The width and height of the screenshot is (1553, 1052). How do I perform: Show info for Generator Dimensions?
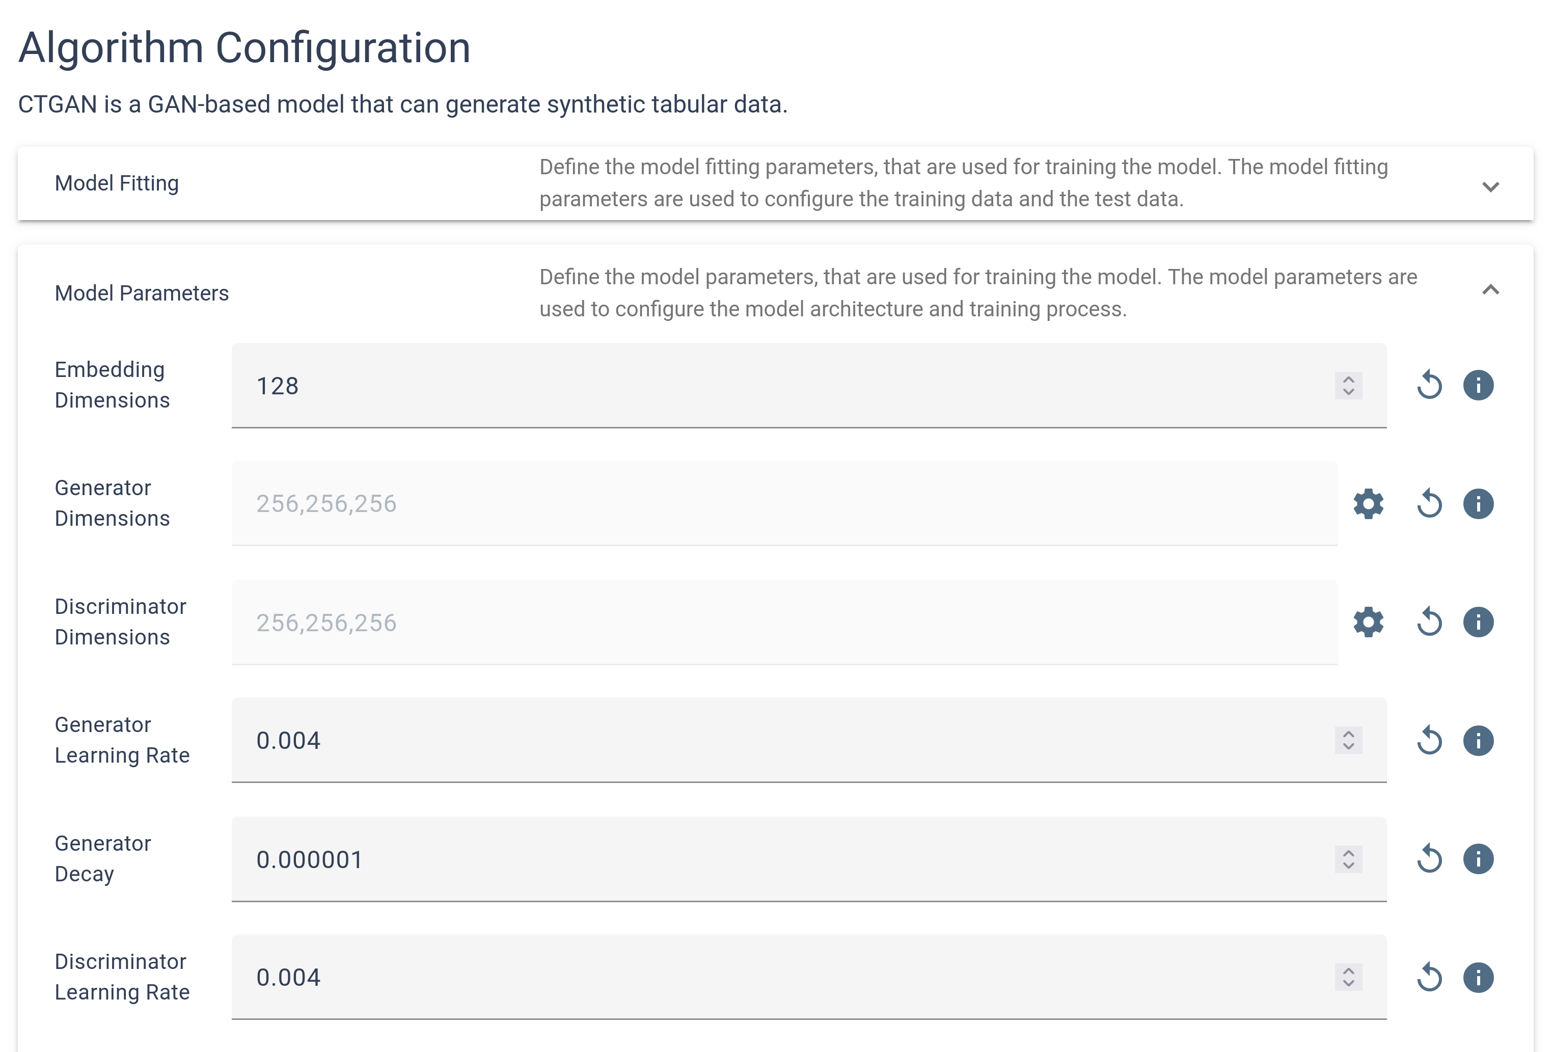tap(1478, 503)
